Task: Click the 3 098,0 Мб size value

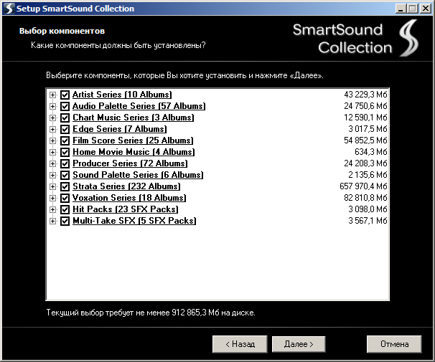Action: pos(368,209)
